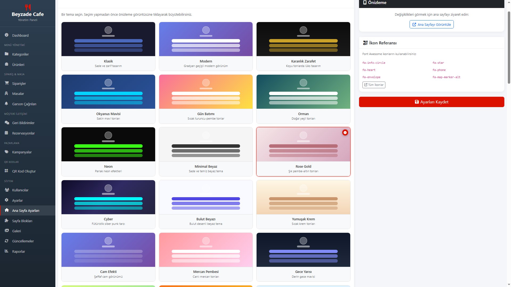
Task: Click the Ana Sayfayı Görüntüle button
Action: click(x=431, y=24)
